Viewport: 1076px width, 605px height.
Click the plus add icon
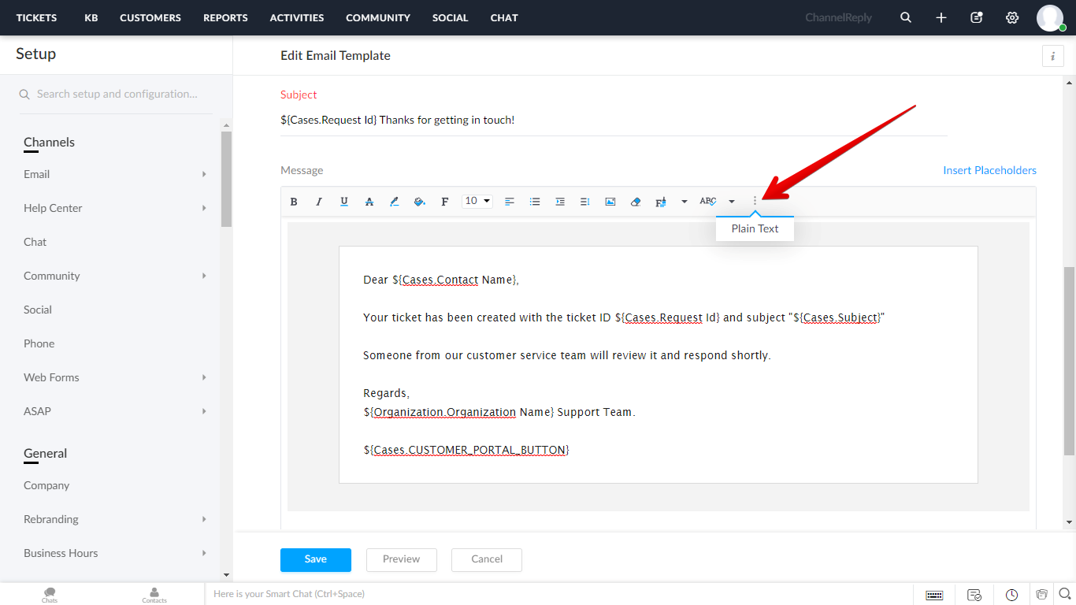tap(941, 17)
